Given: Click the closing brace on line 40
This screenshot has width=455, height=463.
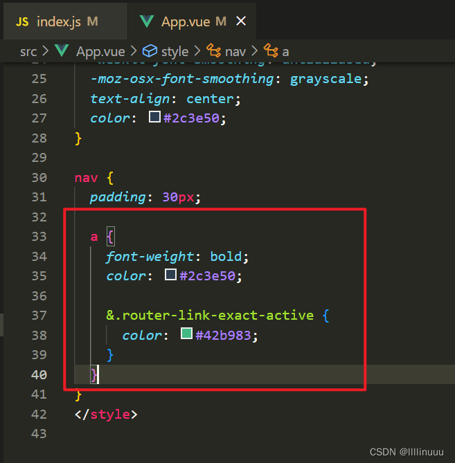Looking at the screenshot, I should 94,375.
